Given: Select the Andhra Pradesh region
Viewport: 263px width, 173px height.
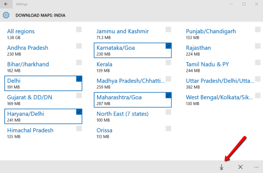Looking at the screenshot, I should (x=43, y=50).
